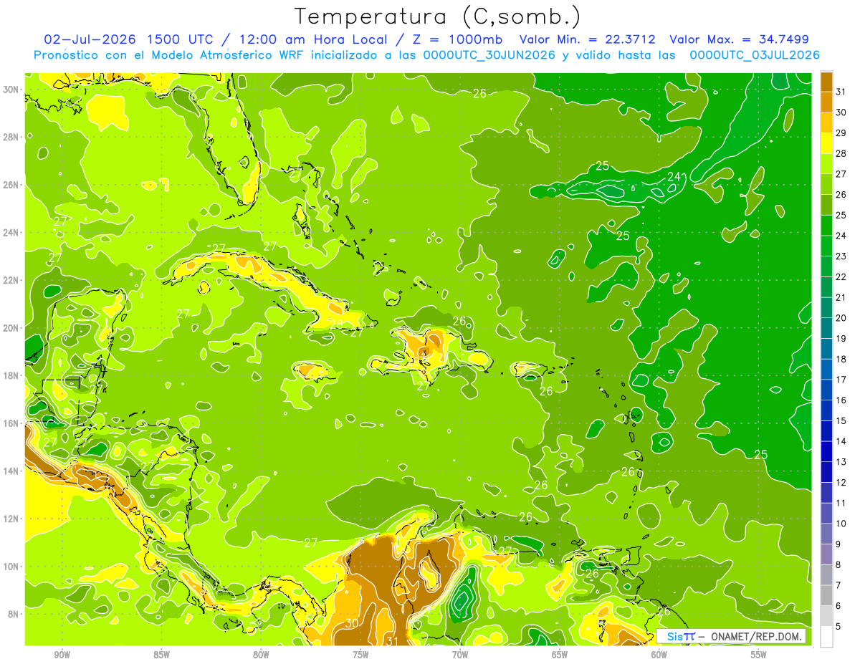Click colorbar legend value 14

pos(841,441)
